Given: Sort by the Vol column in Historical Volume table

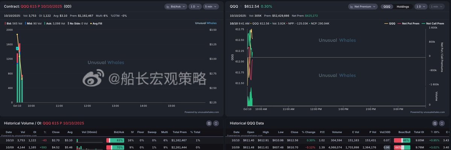Looking at the screenshot, I should tap(23, 132).
